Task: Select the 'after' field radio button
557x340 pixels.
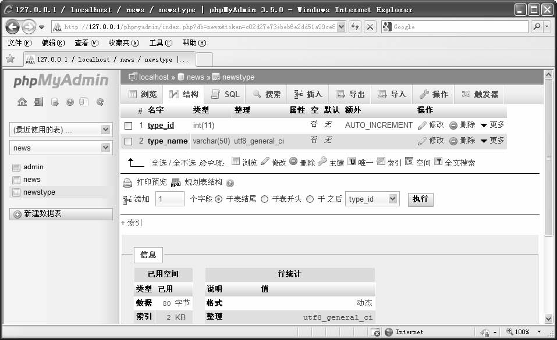Action: tap(310, 199)
